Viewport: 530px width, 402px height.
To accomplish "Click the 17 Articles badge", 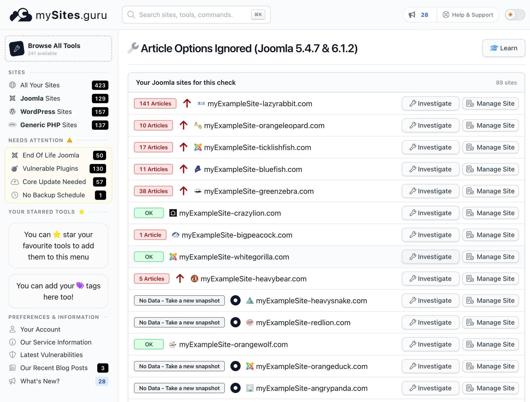I will (153, 147).
